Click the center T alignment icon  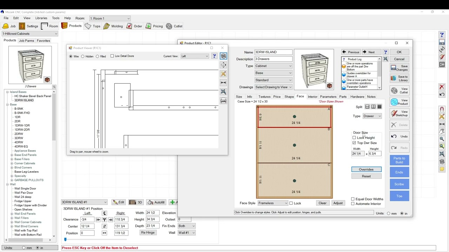click(104, 219)
